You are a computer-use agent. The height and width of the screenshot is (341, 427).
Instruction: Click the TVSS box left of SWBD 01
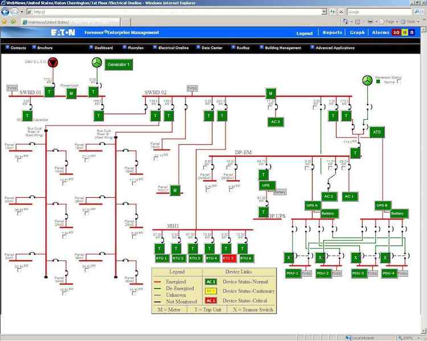tap(12, 88)
